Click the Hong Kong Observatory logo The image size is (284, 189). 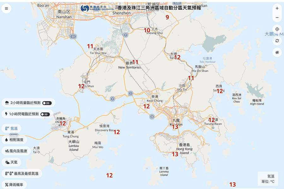click(x=97, y=9)
